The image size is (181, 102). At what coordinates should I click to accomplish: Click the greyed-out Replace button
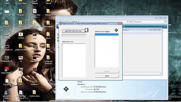(x=107, y=71)
